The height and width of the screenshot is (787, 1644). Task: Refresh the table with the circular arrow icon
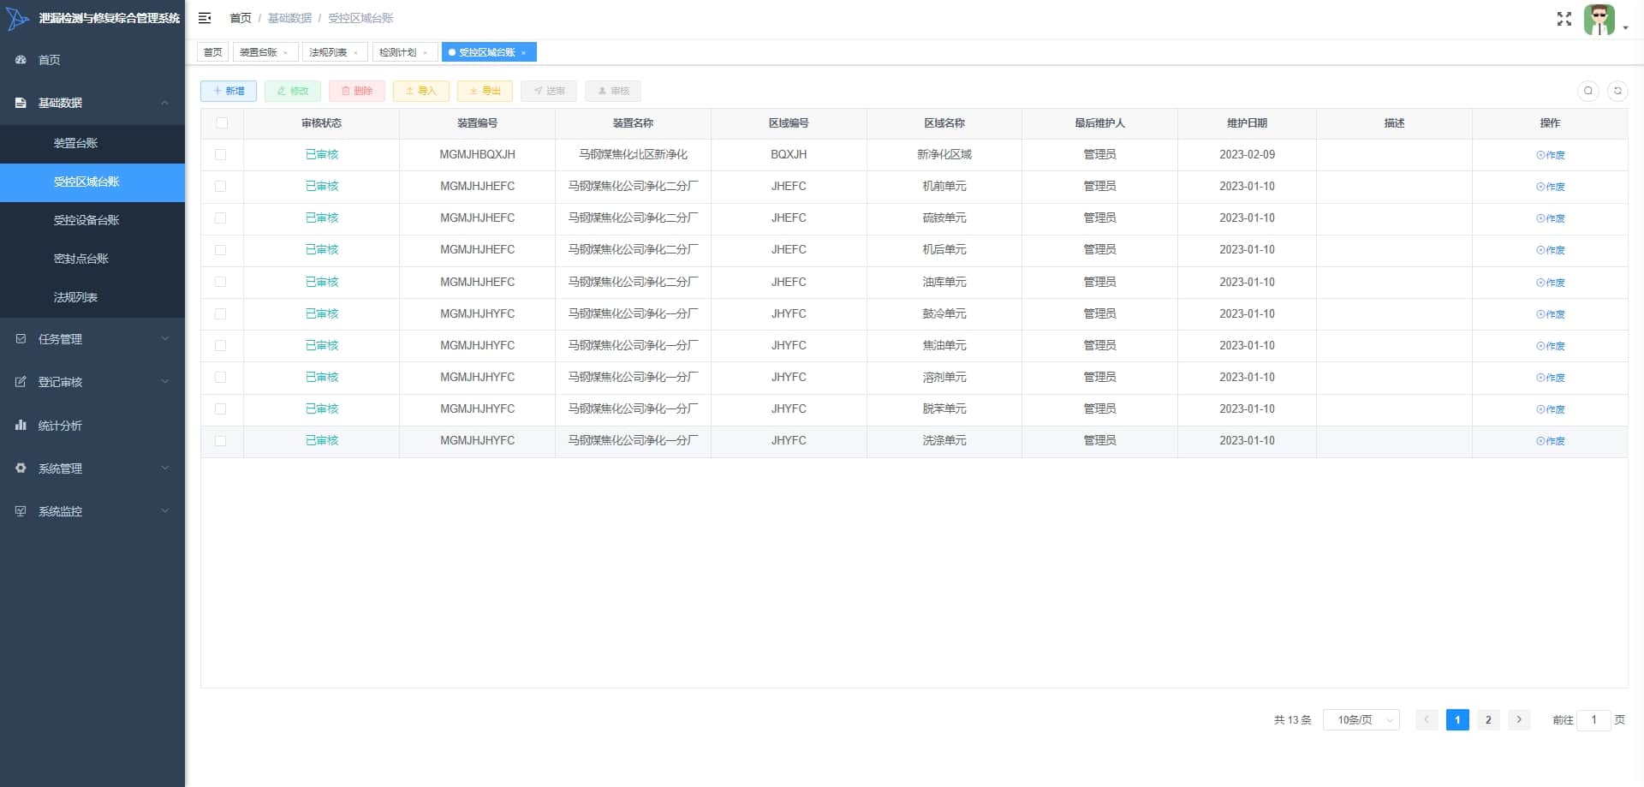1617,91
